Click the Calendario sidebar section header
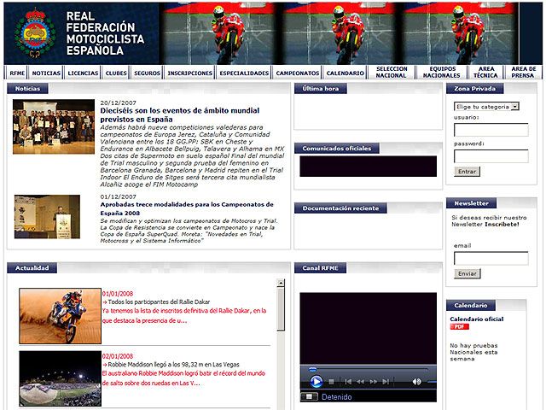The height and width of the screenshot is (410, 546). click(x=470, y=306)
